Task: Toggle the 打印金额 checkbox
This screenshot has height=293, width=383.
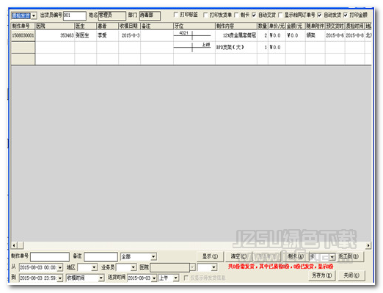Action: (x=346, y=15)
